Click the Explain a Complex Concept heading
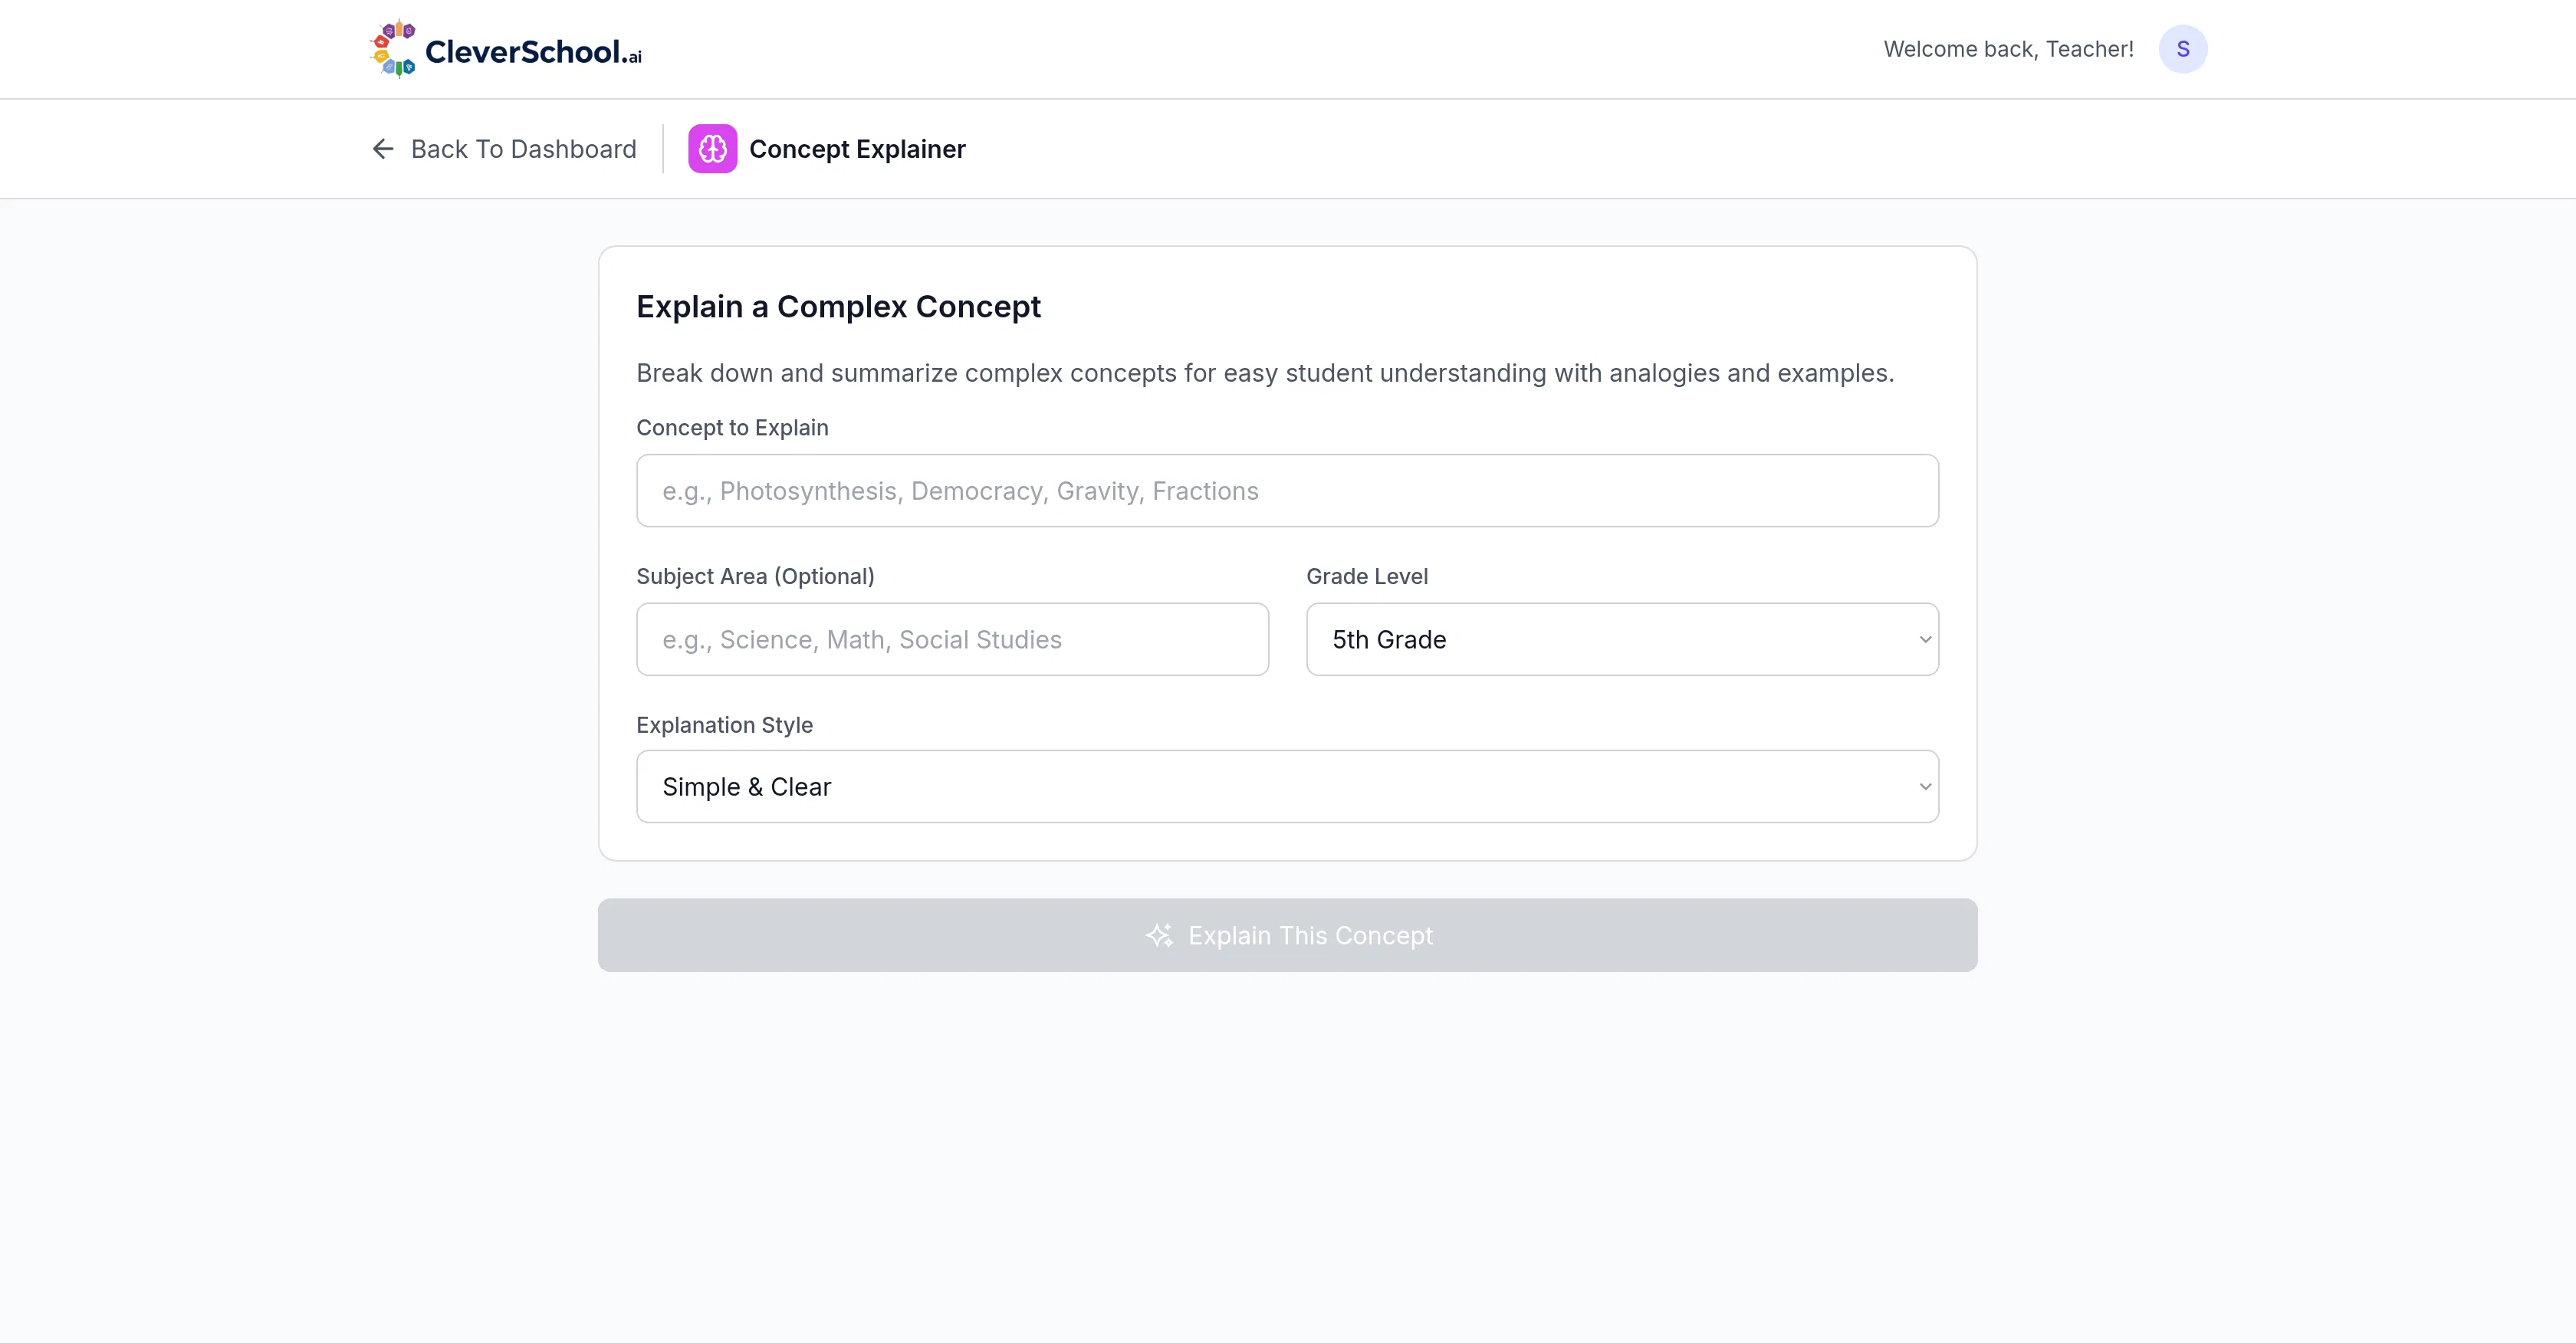Image resolution: width=2576 pixels, height=1343 pixels. click(x=838, y=306)
